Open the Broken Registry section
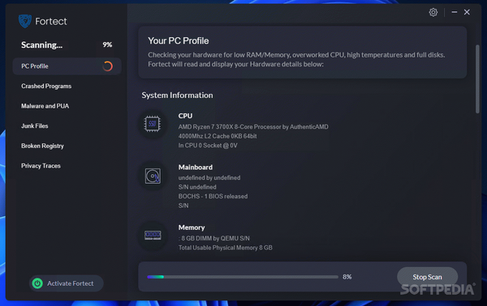This screenshot has width=487, height=306. 42,146
